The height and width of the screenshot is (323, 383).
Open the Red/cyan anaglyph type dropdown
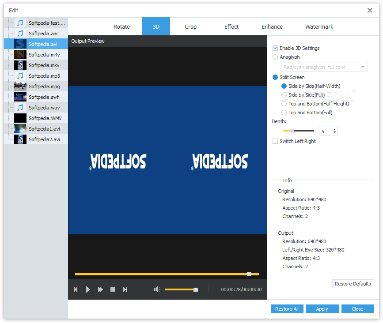[x=324, y=67]
